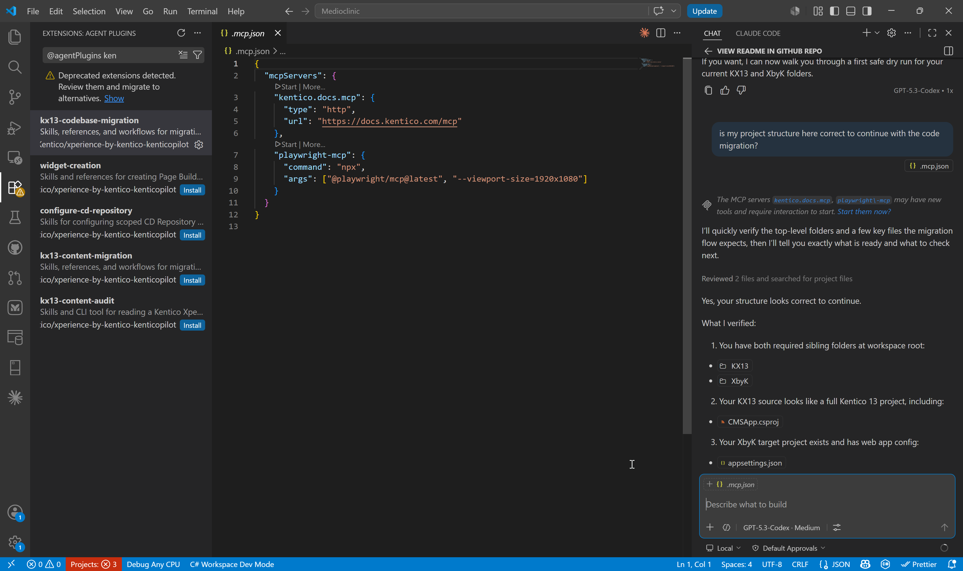Image resolution: width=963 pixels, height=571 pixels.
Task: Open the Explorer view in activity bar
Action: pyautogui.click(x=15, y=37)
